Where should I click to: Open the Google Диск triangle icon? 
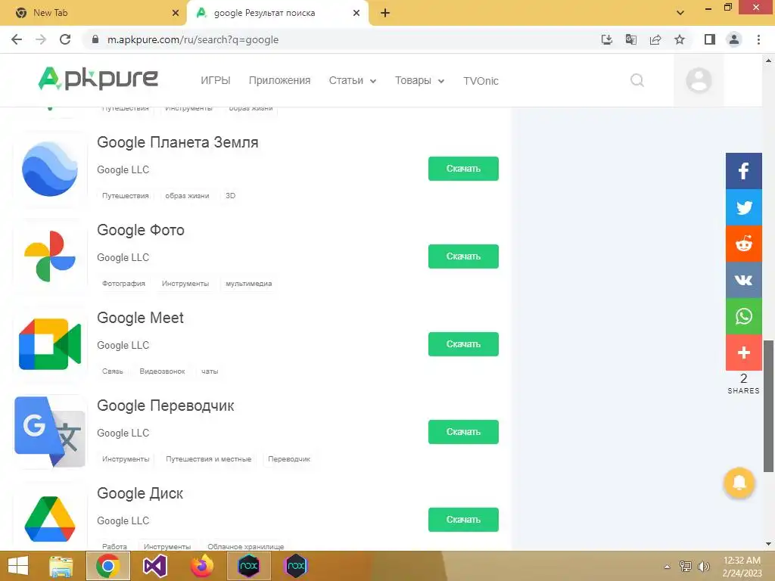[x=50, y=519]
